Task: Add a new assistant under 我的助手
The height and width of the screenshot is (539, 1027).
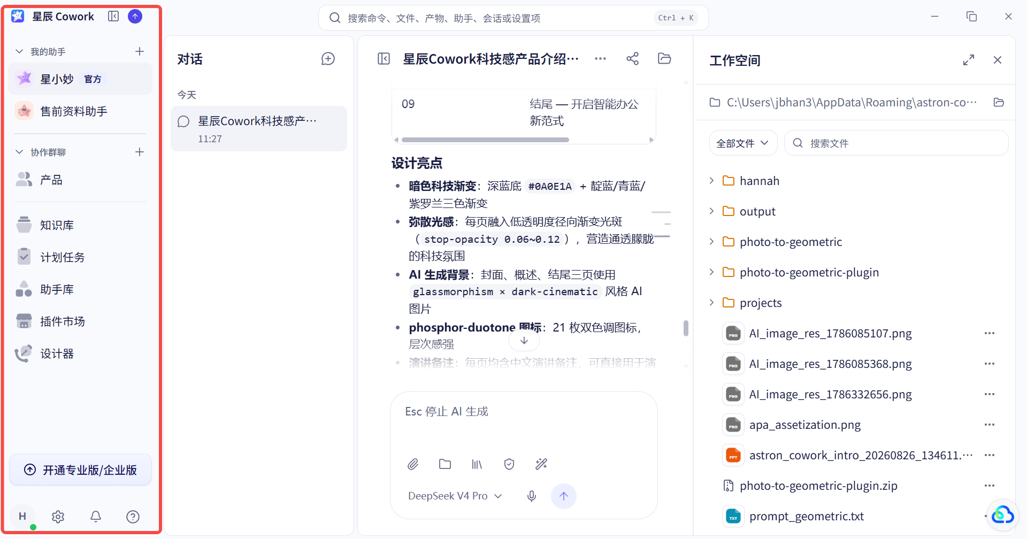Action: click(140, 51)
